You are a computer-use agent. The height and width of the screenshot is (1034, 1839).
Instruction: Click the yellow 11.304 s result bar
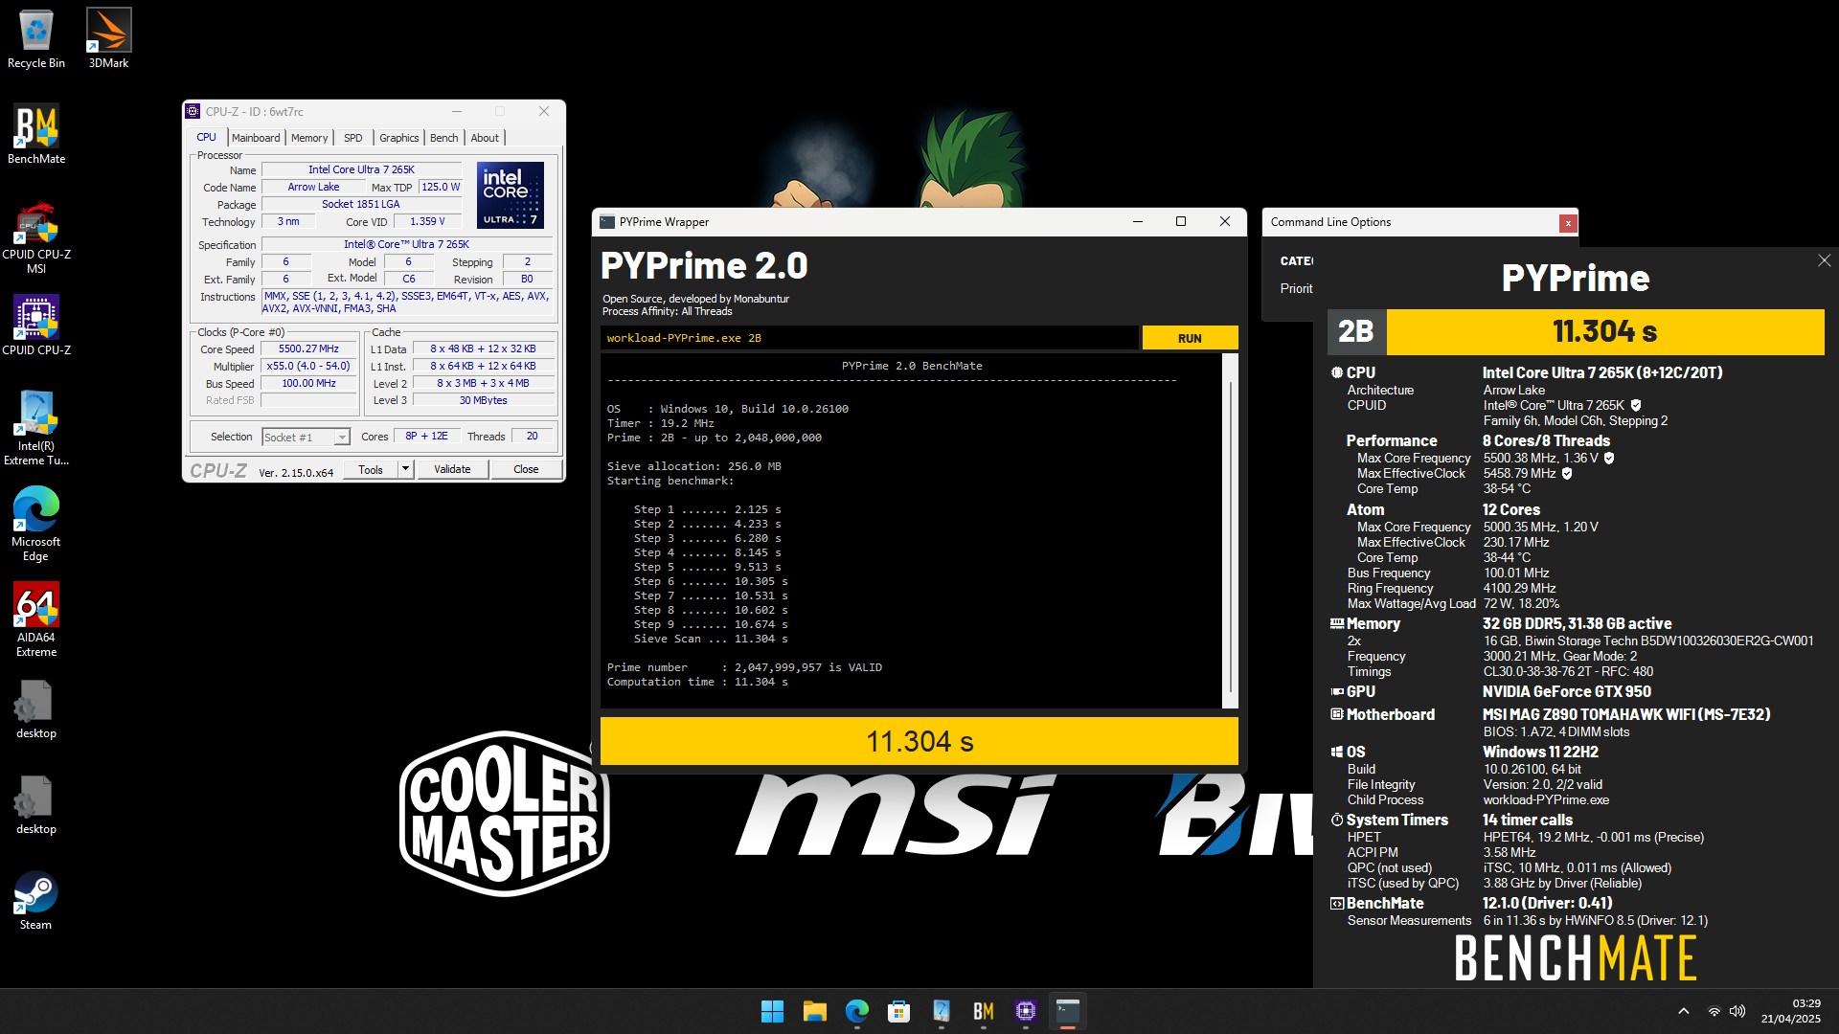pyautogui.click(x=919, y=741)
